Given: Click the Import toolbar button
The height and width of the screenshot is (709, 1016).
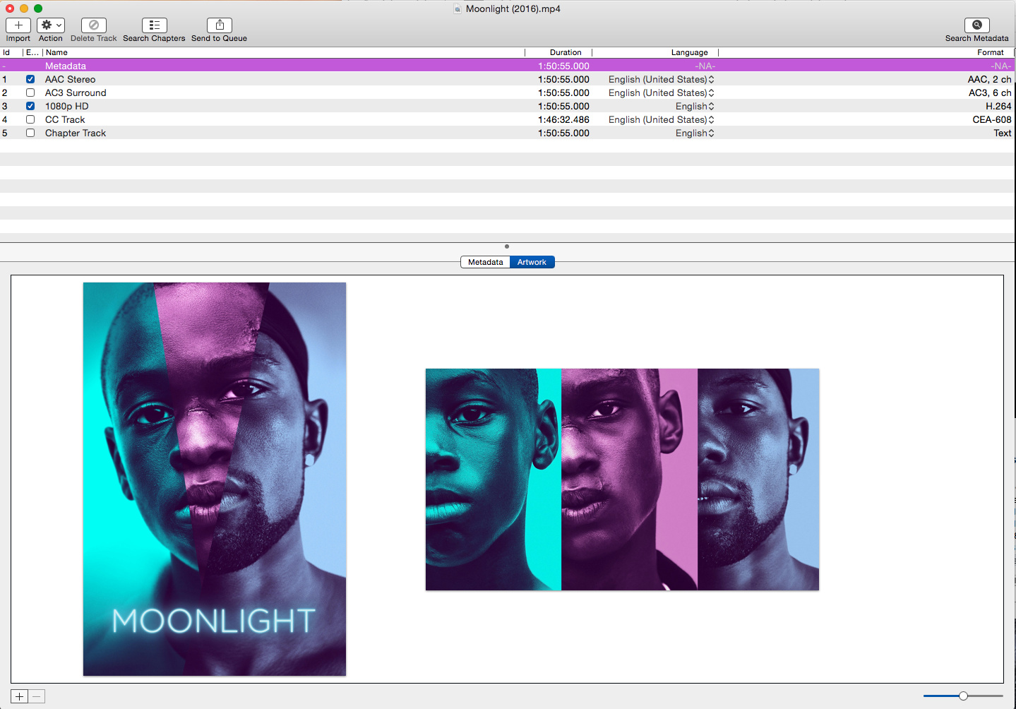Looking at the screenshot, I should click(x=18, y=25).
